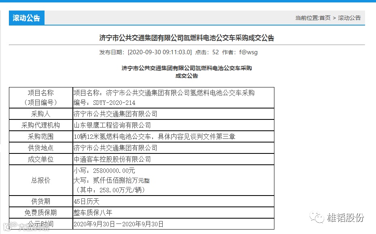Select the 供货期 label cell

coord(41,201)
